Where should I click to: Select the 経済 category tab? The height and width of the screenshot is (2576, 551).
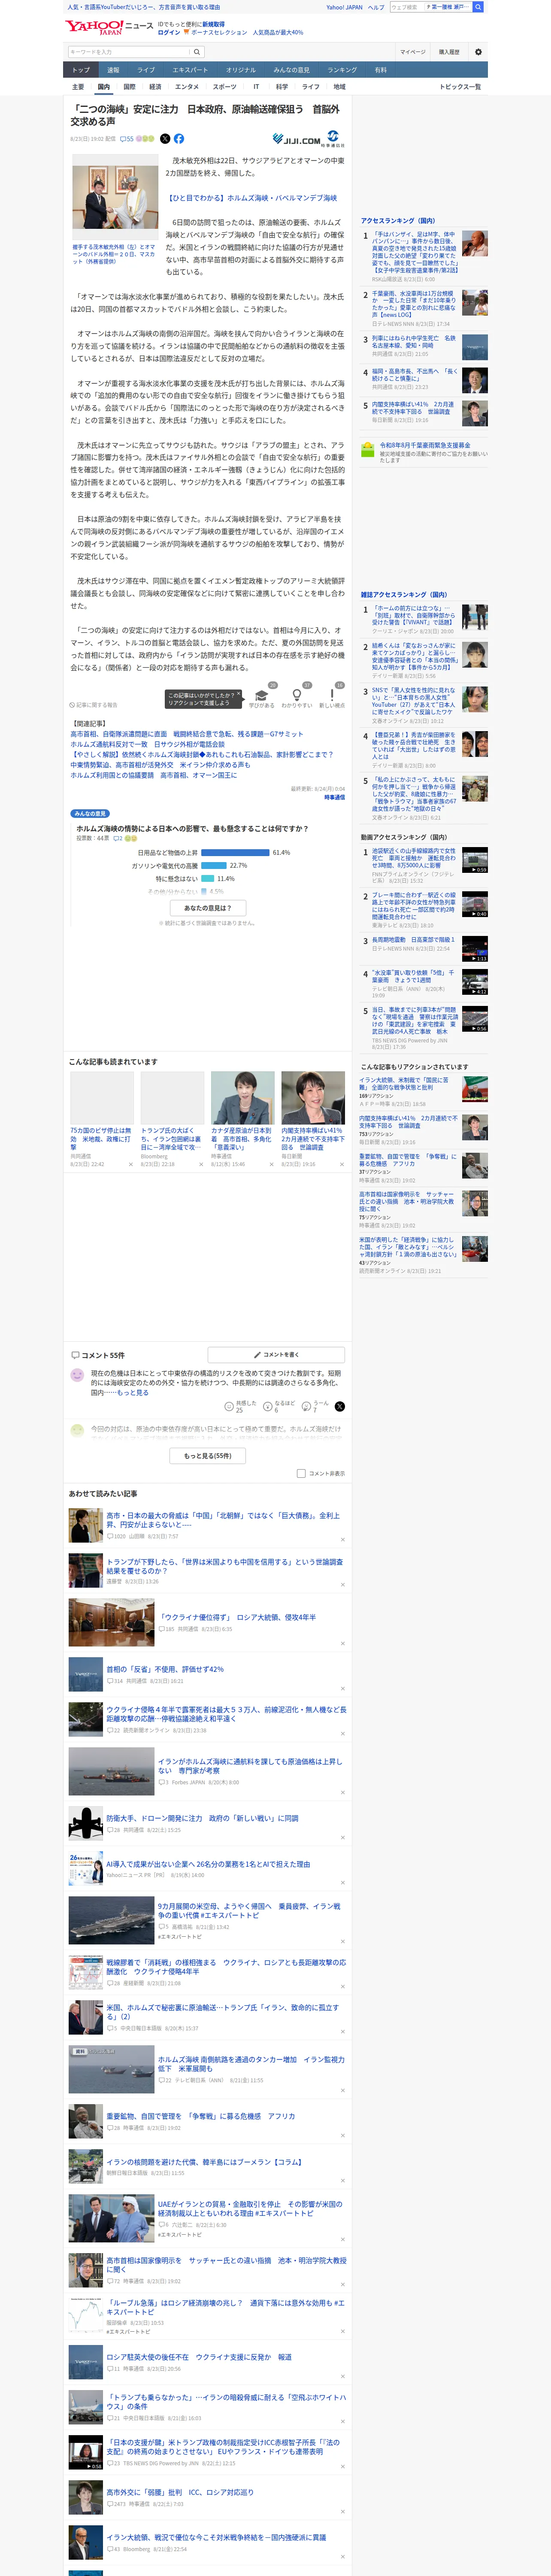155,87
